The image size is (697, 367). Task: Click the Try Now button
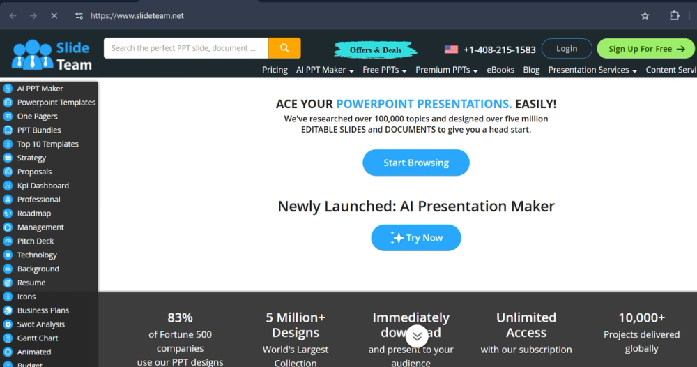click(x=416, y=238)
